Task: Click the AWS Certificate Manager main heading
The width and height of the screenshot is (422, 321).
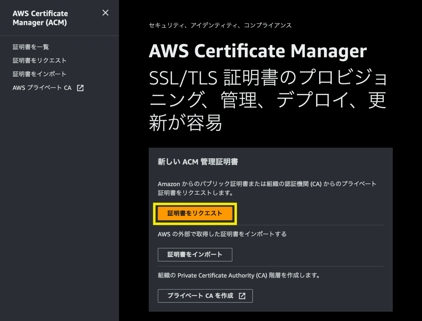Action: click(x=258, y=51)
